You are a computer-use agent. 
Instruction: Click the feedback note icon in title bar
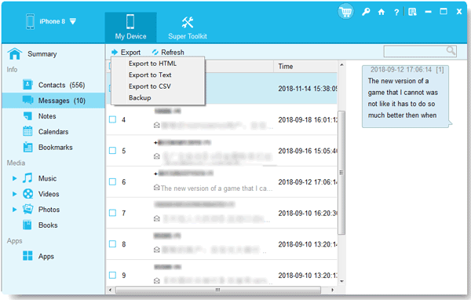(412, 12)
